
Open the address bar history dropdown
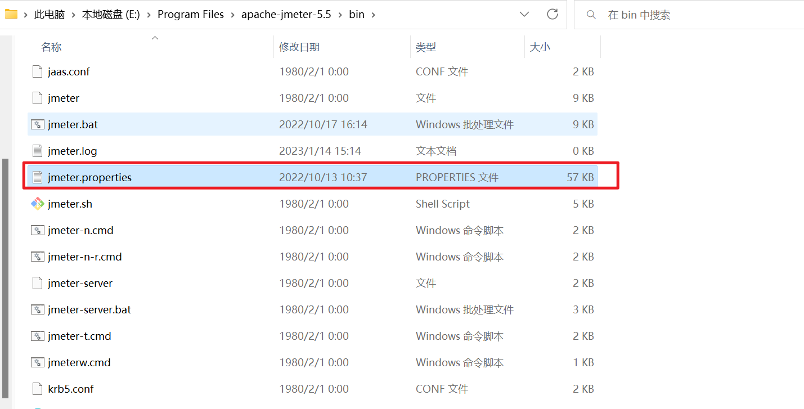(x=524, y=14)
